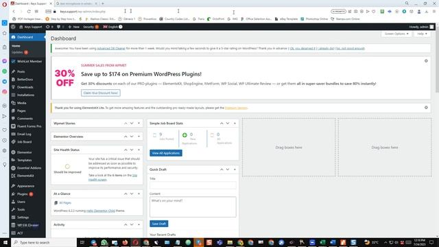Click the BetterDocs sidebar icon

point(13,80)
